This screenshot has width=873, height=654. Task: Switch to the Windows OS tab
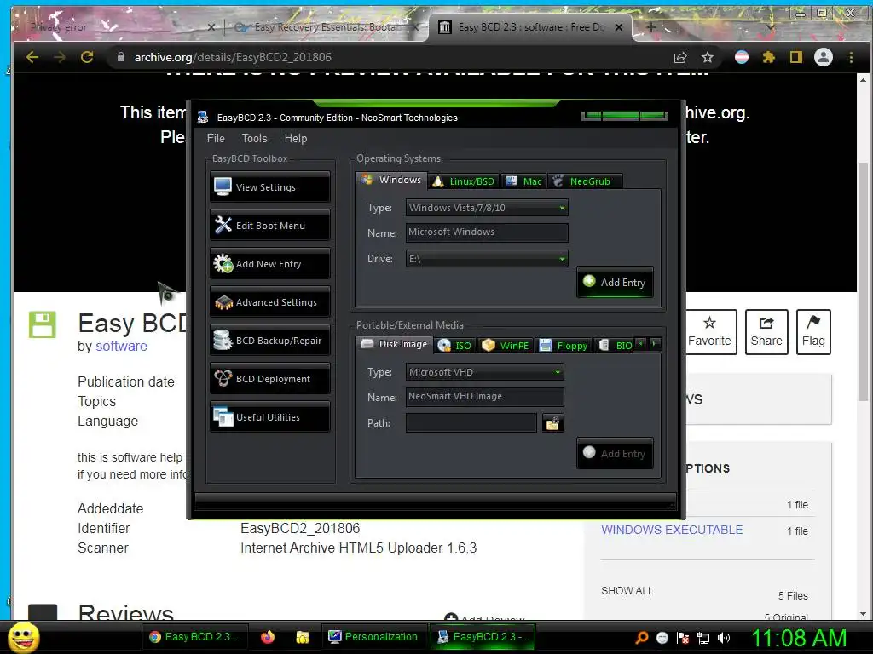pos(391,180)
